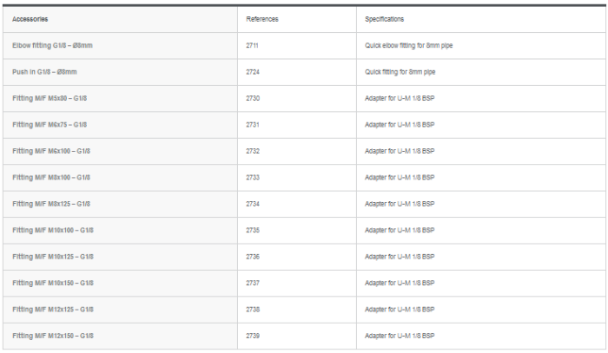
Task: Choose Fitting M/F M10x150 – G1/8 entry
Action: click(53, 283)
